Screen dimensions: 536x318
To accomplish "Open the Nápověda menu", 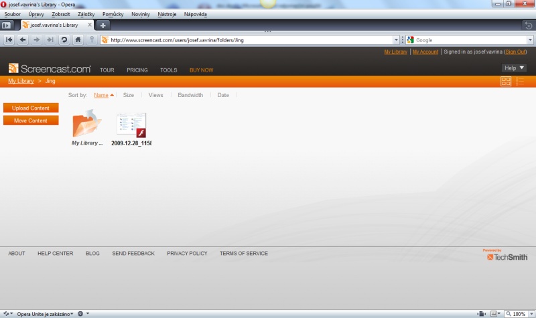I will (195, 14).
